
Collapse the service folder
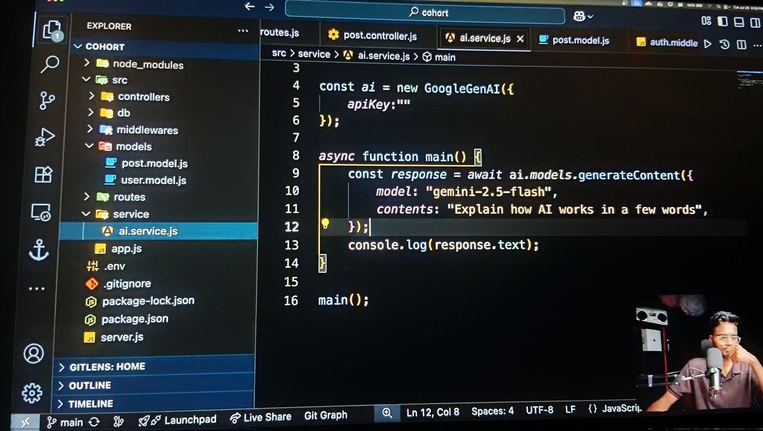click(x=86, y=214)
